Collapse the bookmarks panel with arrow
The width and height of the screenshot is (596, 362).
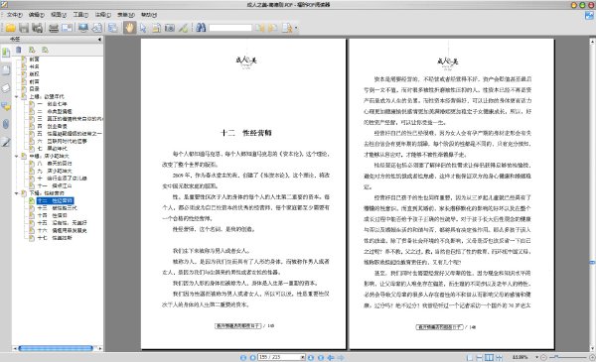(x=99, y=39)
